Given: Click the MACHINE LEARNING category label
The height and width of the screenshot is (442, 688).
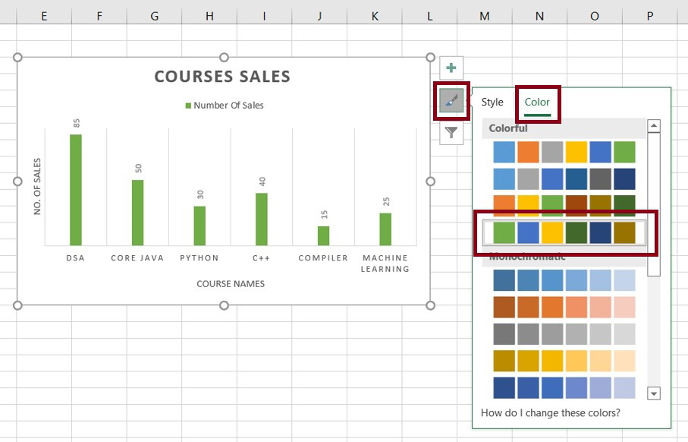Looking at the screenshot, I should 385,264.
